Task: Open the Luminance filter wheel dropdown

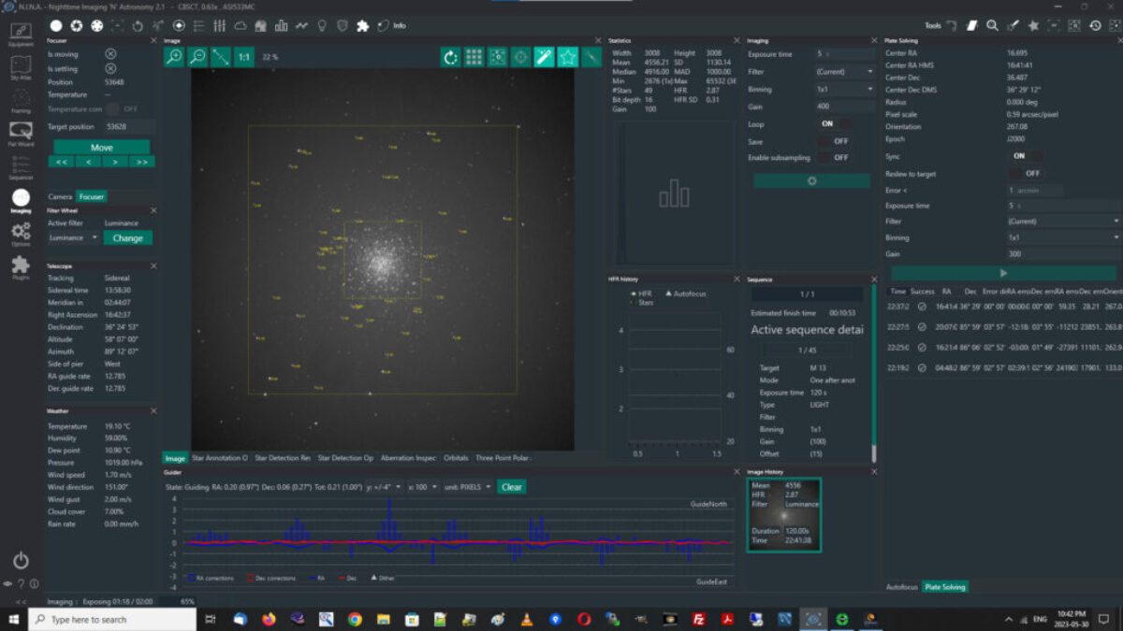Action: [x=73, y=238]
